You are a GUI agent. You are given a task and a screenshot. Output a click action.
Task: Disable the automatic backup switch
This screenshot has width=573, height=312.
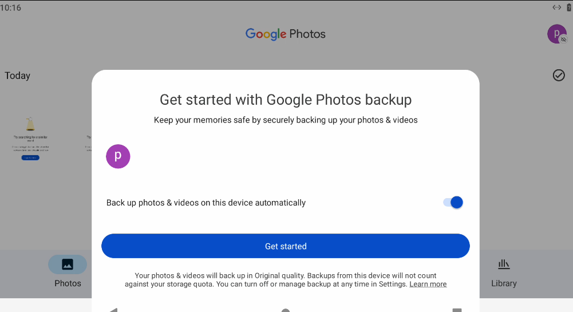coord(453,202)
